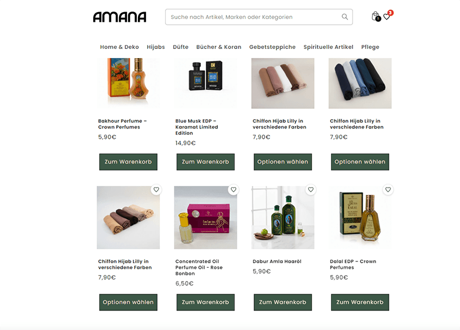Select the Düfte navigation item

(x=181, y=47)
